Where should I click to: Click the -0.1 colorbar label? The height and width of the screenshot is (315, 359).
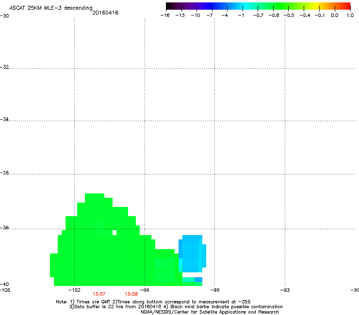(320, 16)
